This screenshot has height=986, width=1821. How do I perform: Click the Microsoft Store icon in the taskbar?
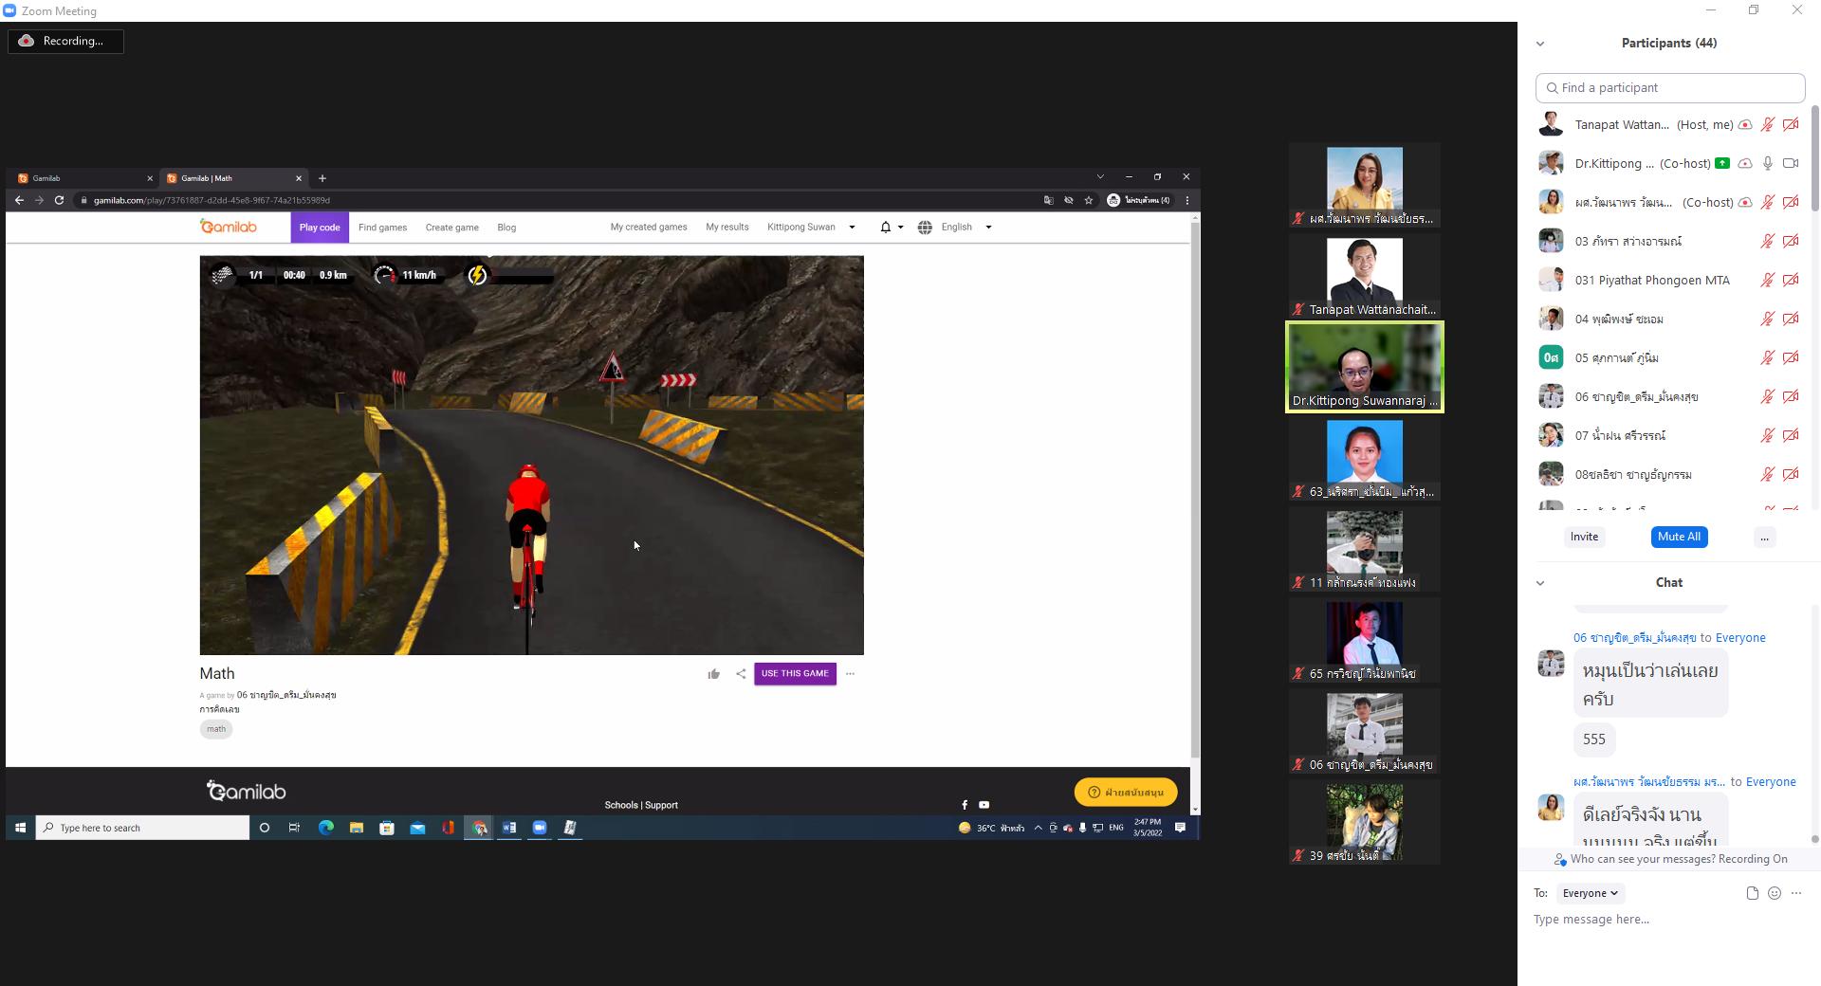[x=387, y=828]
